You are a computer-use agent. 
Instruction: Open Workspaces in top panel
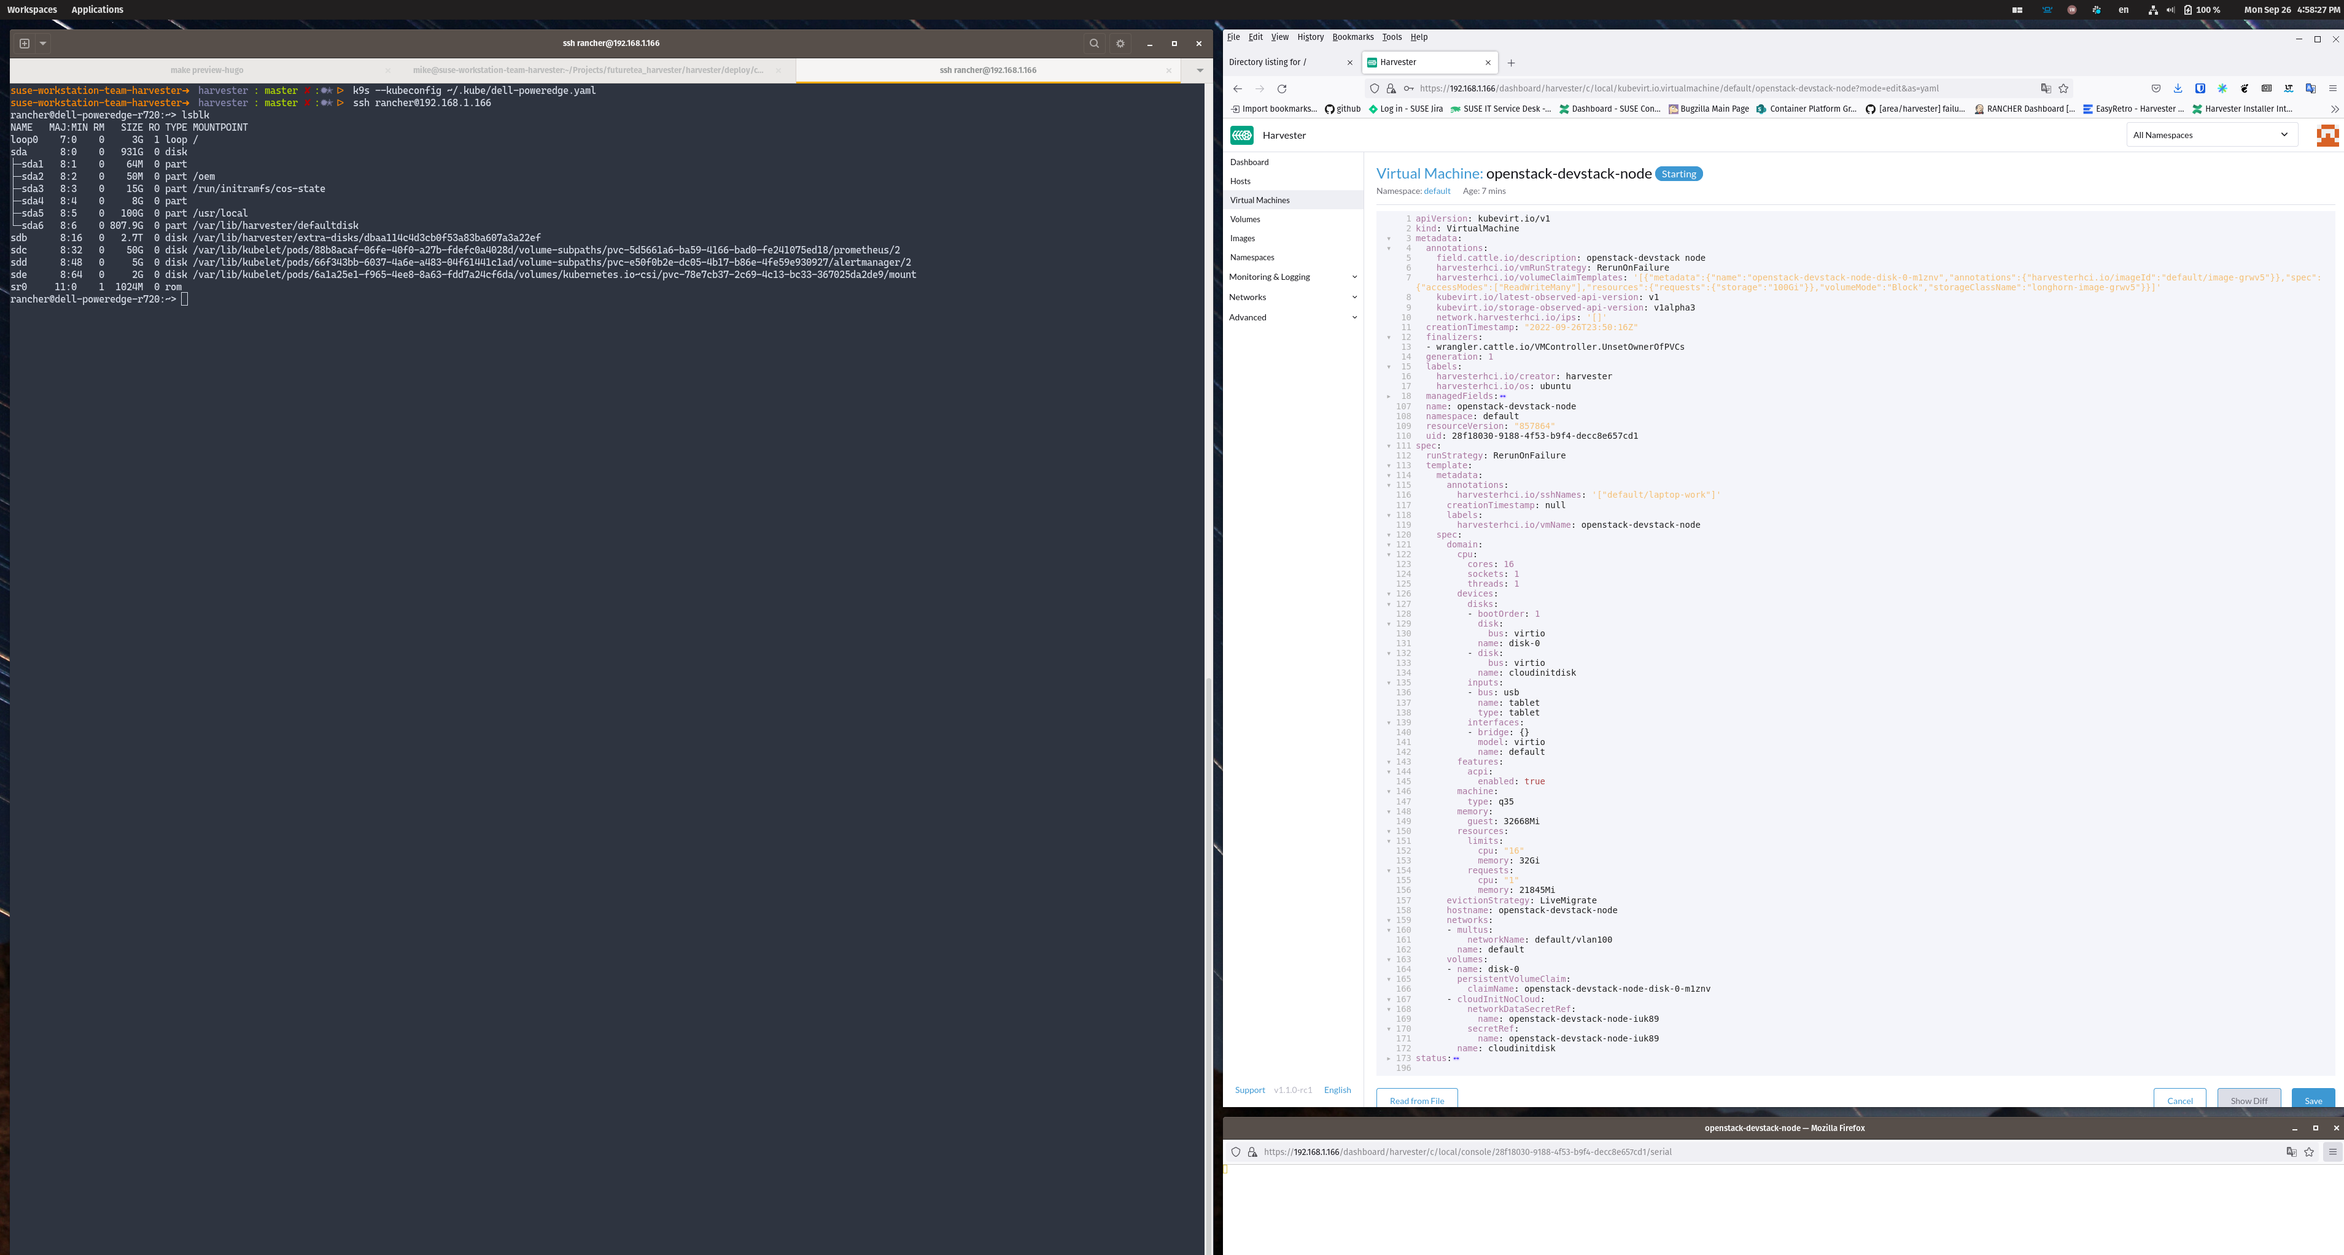32,9
